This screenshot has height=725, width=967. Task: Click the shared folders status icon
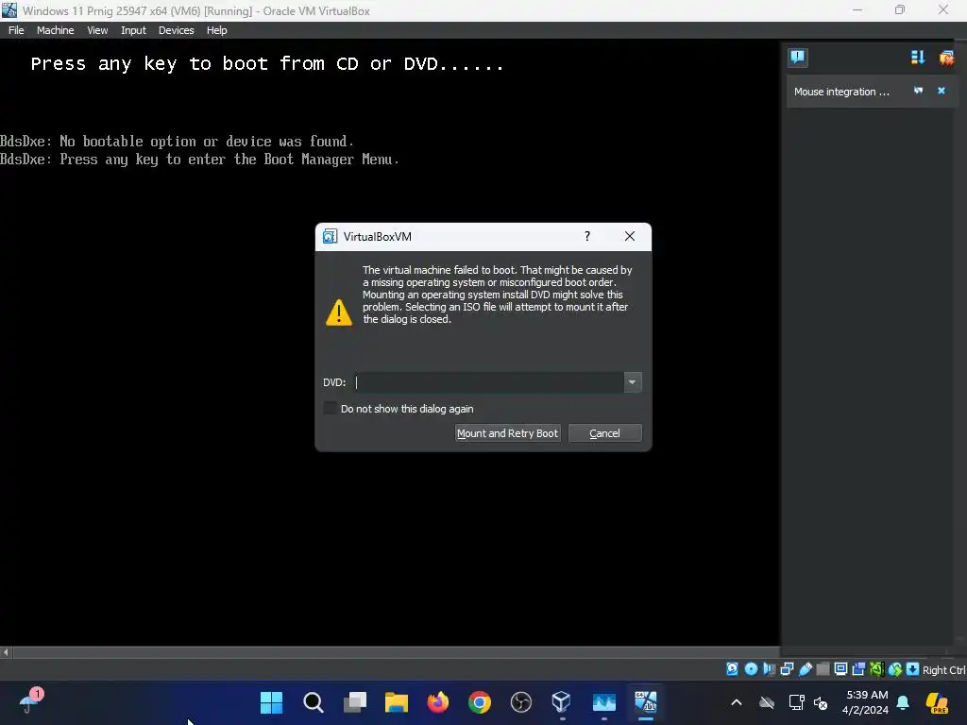(x=823, y=669)
